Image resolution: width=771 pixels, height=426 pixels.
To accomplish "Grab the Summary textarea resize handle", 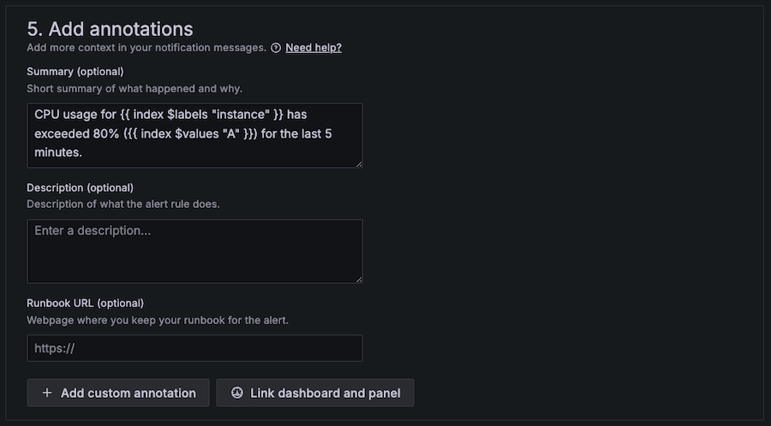I will (x=358, y=163).
